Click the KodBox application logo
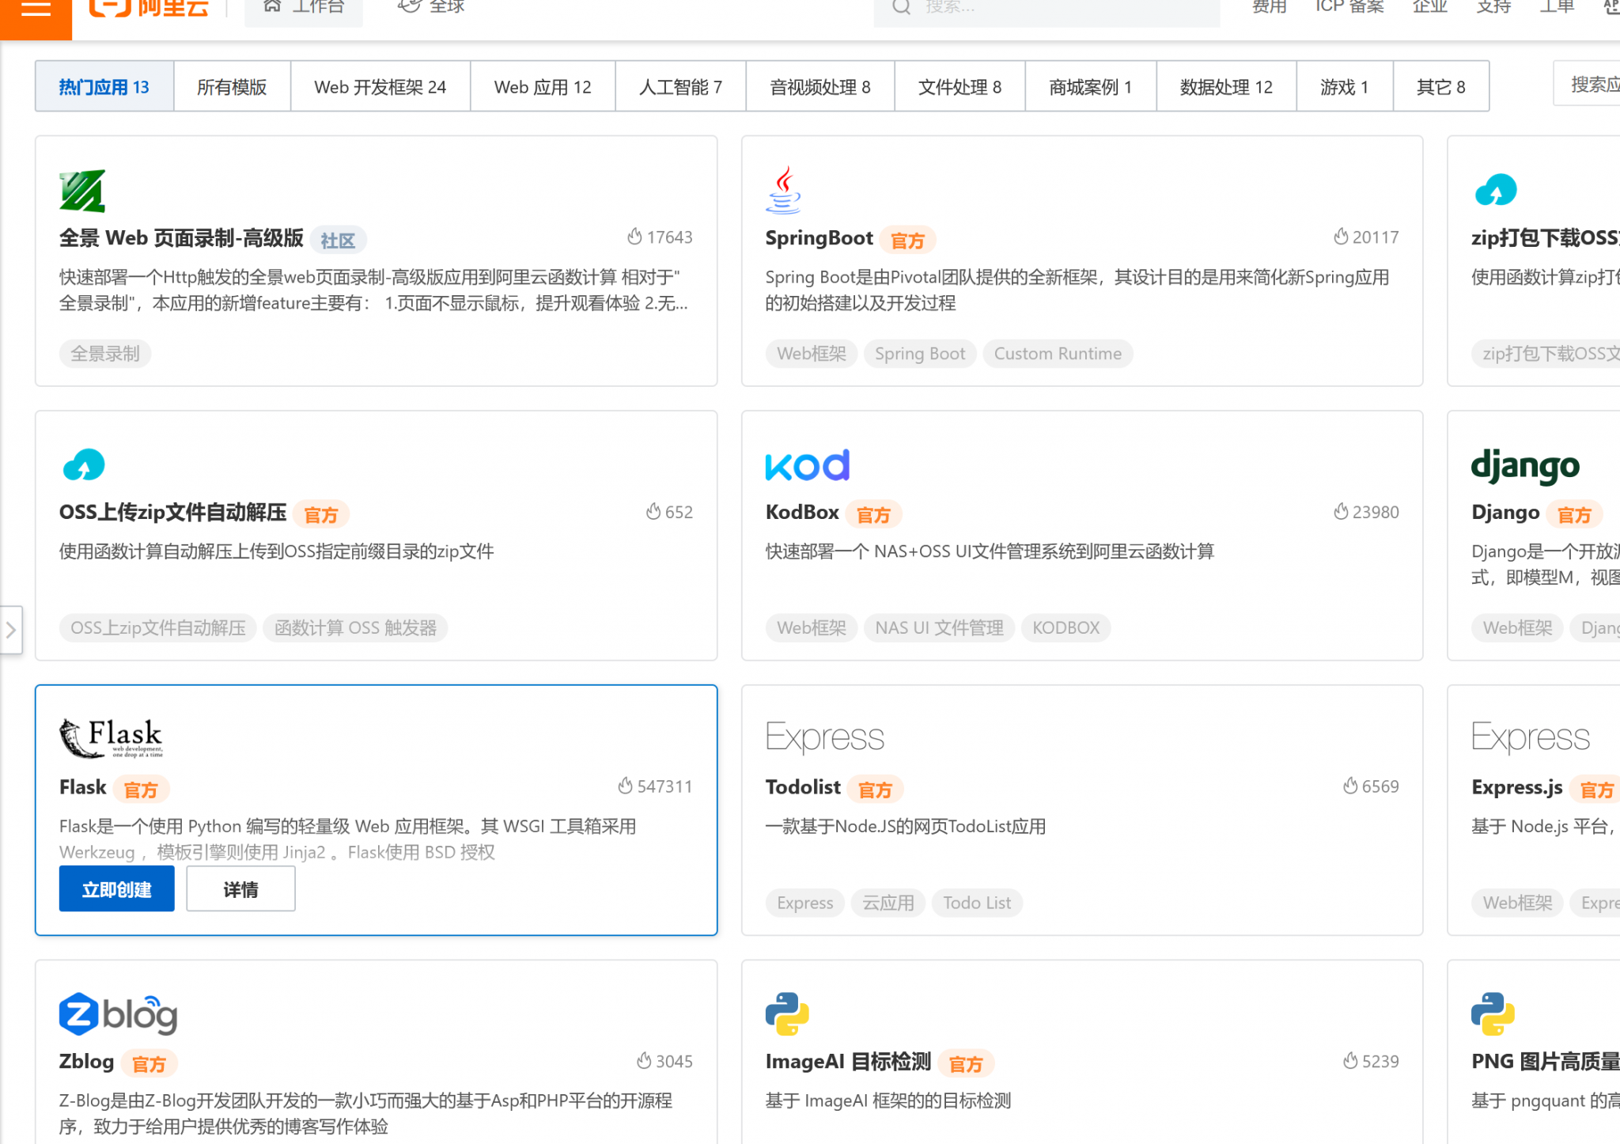 point(807,465)
